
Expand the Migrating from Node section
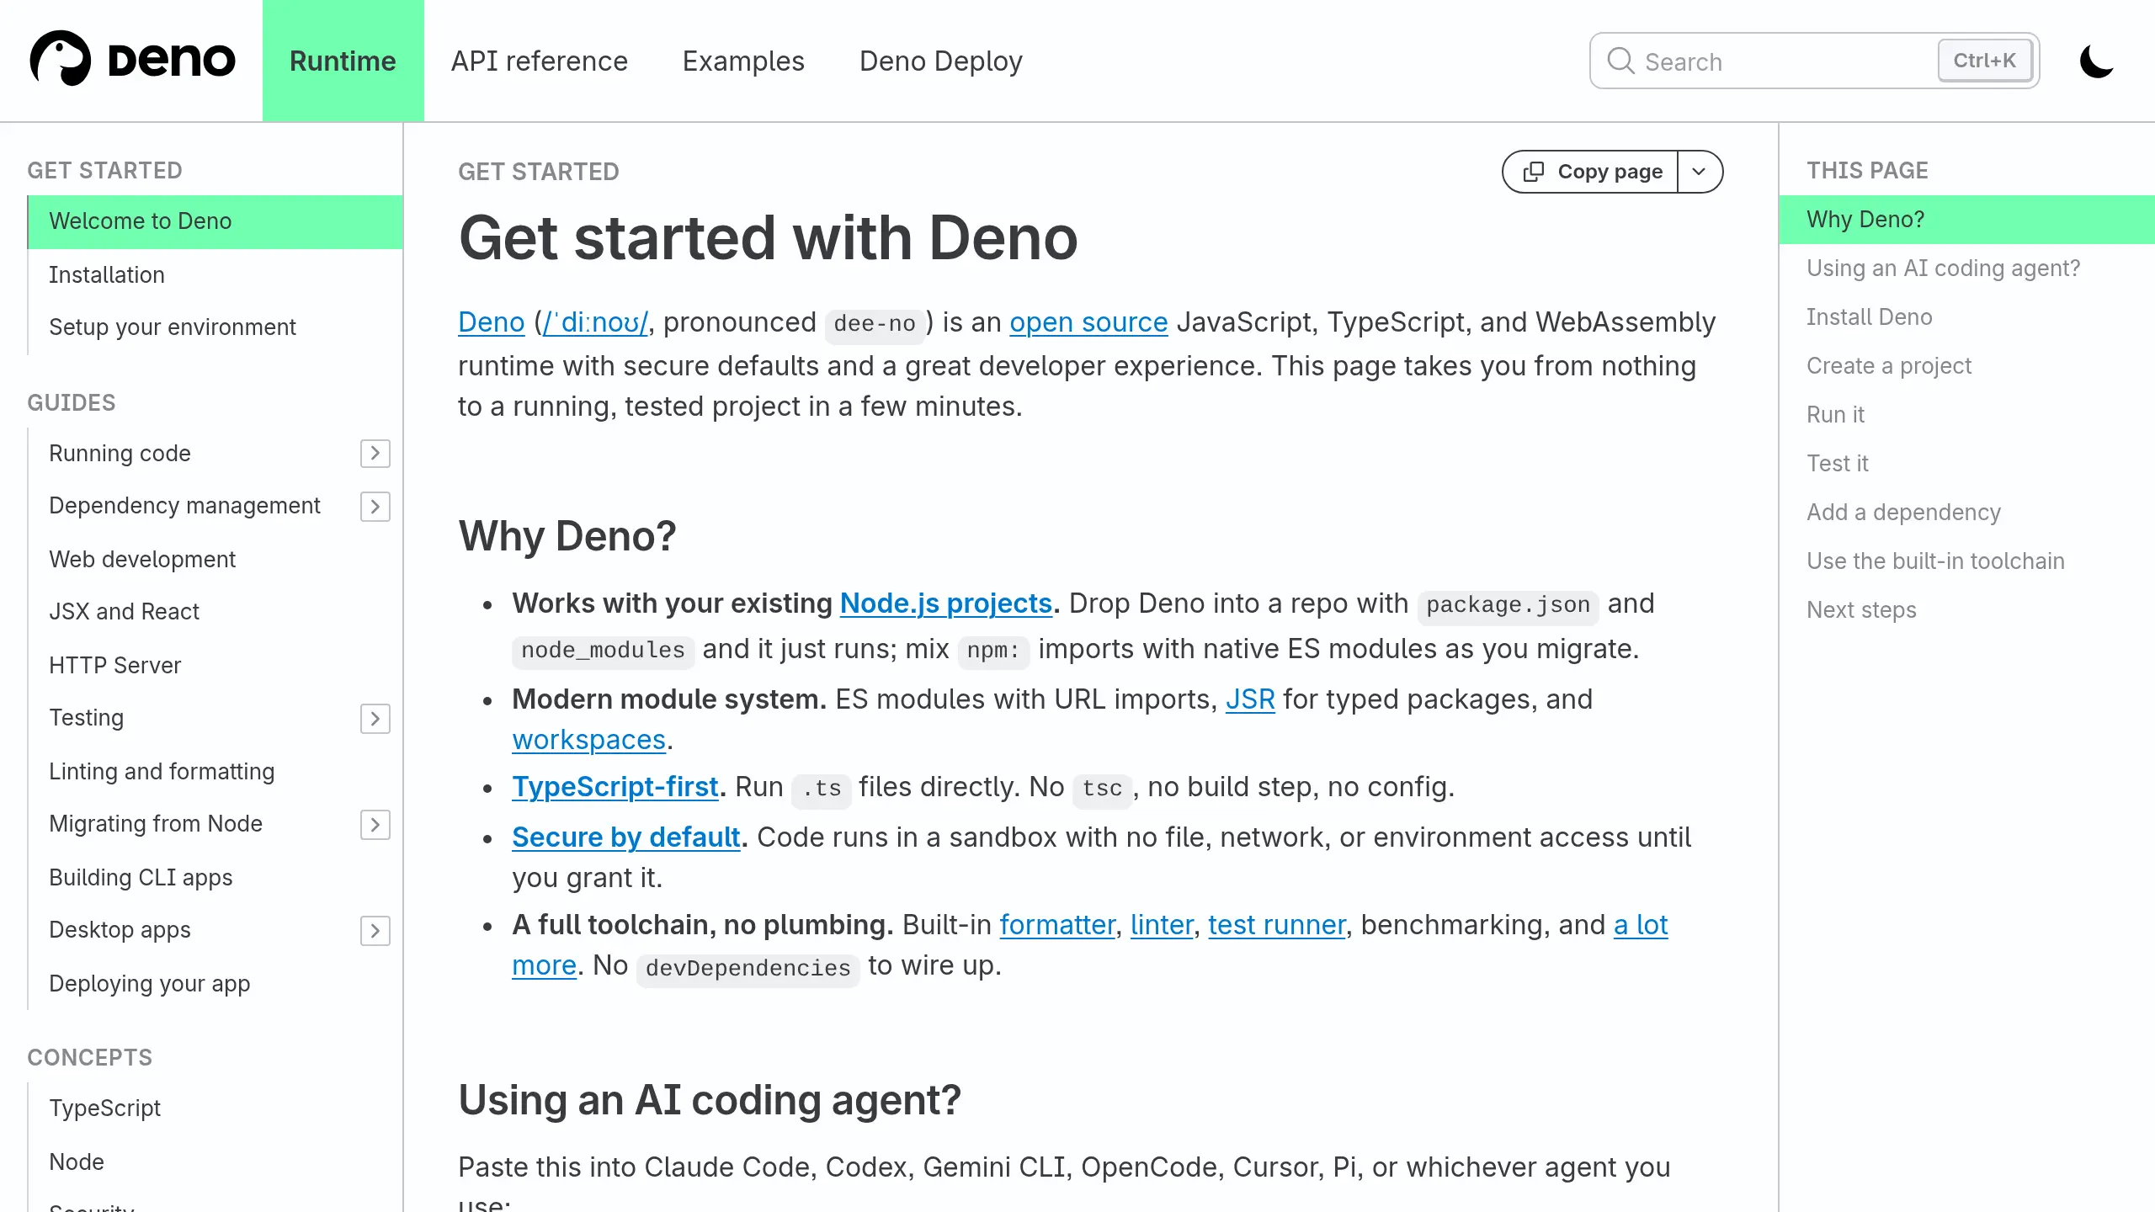(375, 825)
